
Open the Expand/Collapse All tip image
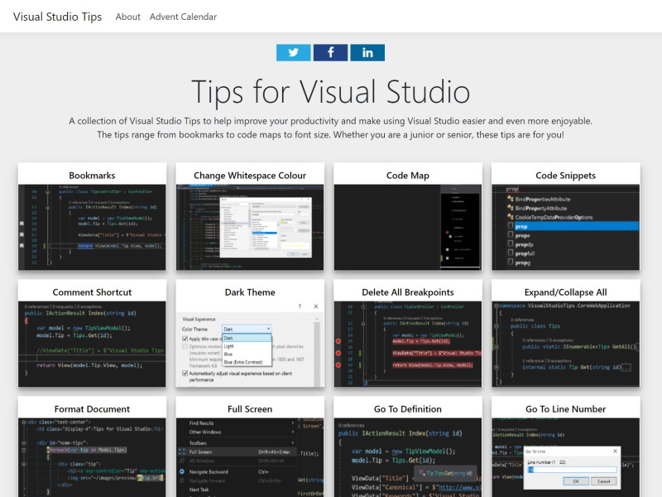point(566,344)
